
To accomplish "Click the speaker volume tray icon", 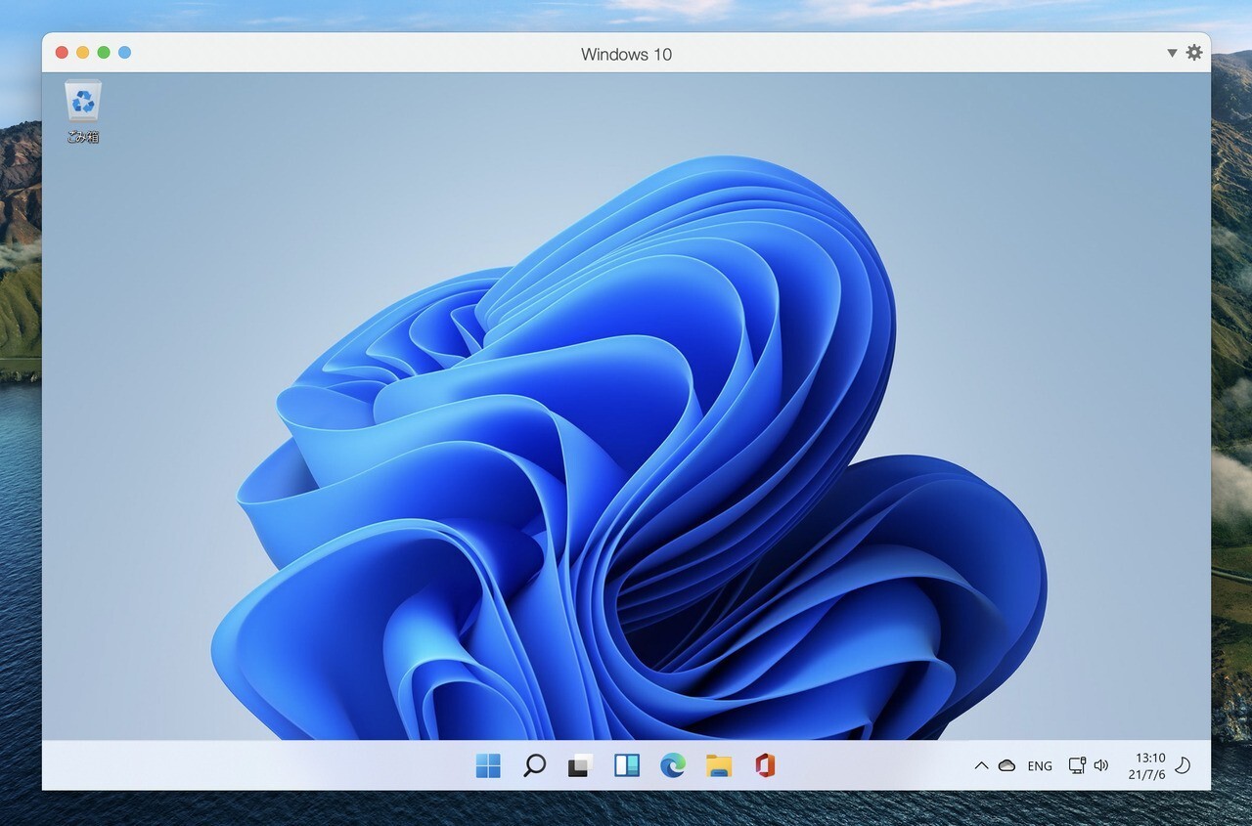I will click(x=1101, y=765).
